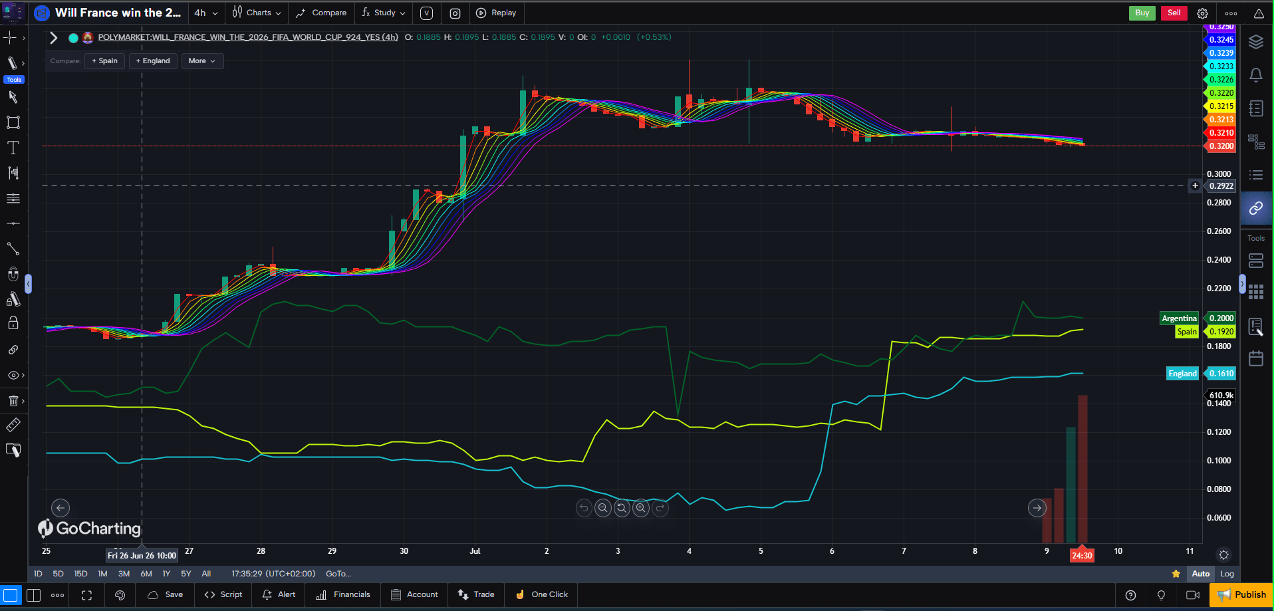Open the Compare symbols menu
Image resolution: width=1274 pixels, height=611 pixels.
click(321, 13)
